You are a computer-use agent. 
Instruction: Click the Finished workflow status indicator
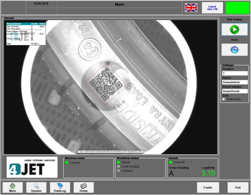coord(119,171)
